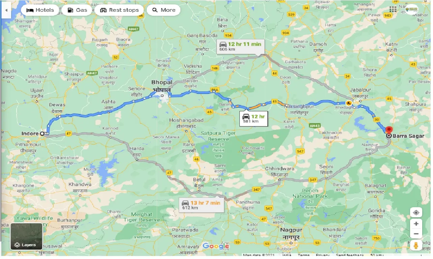The width and height of the screenshot is (433, 259).
Task: Select the 12 hr 11 min route
Action: [x=241, y=46]
